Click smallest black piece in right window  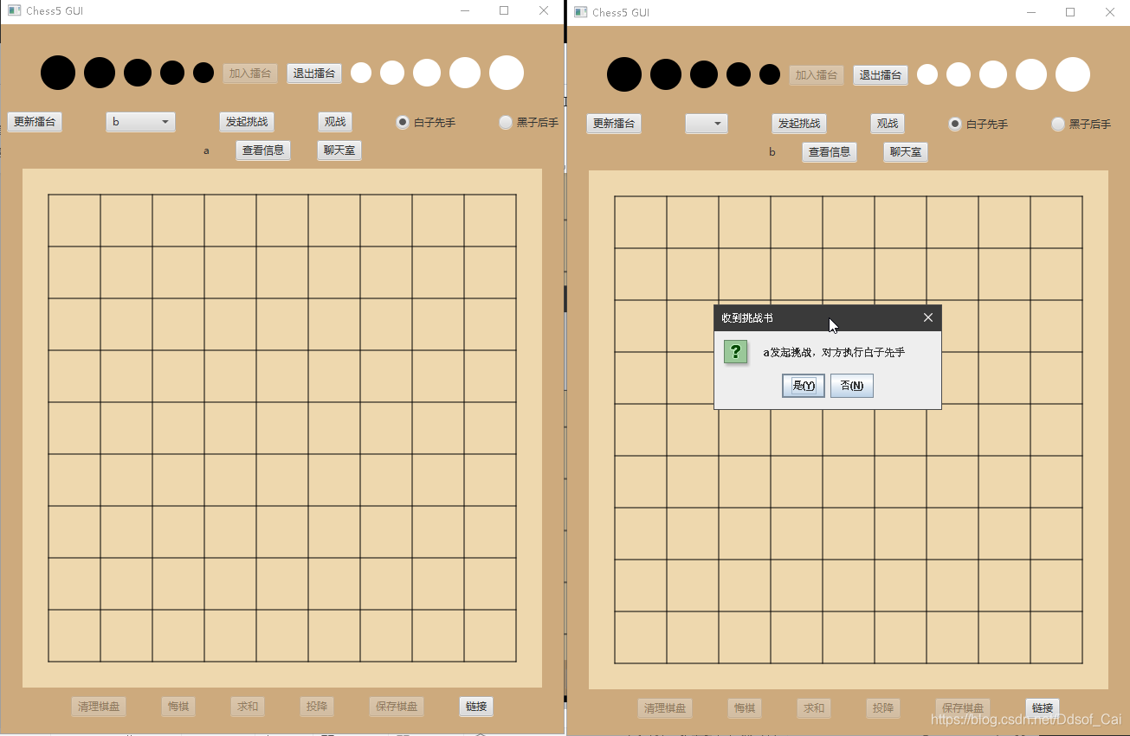[x=770, y=74]
